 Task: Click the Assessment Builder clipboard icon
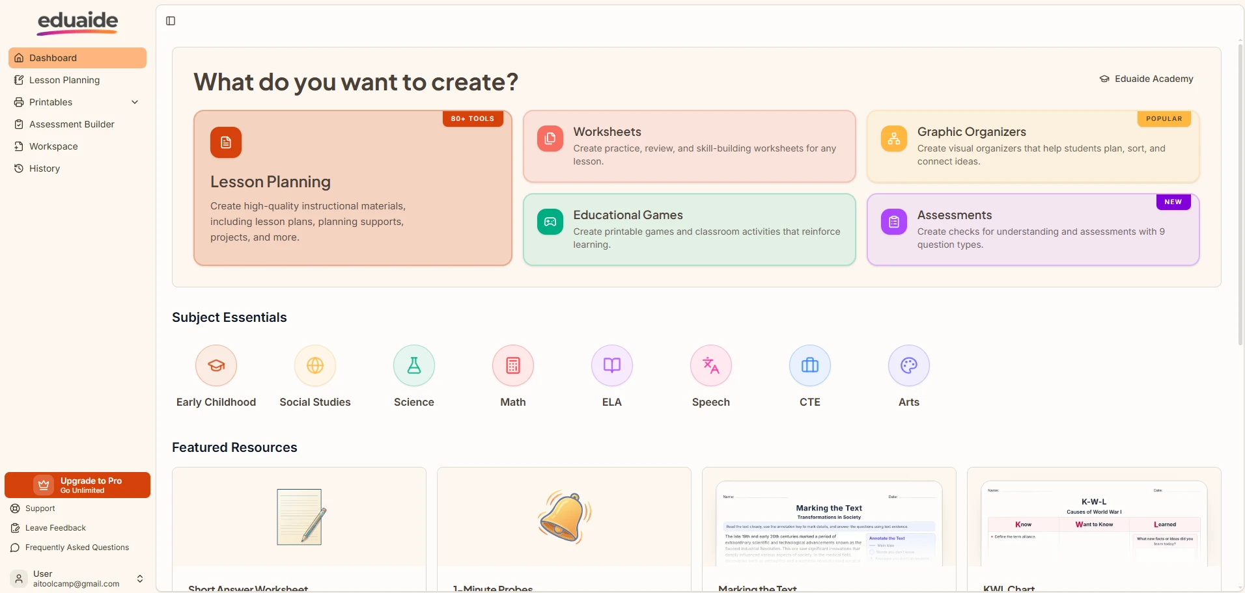coord(19,124)
